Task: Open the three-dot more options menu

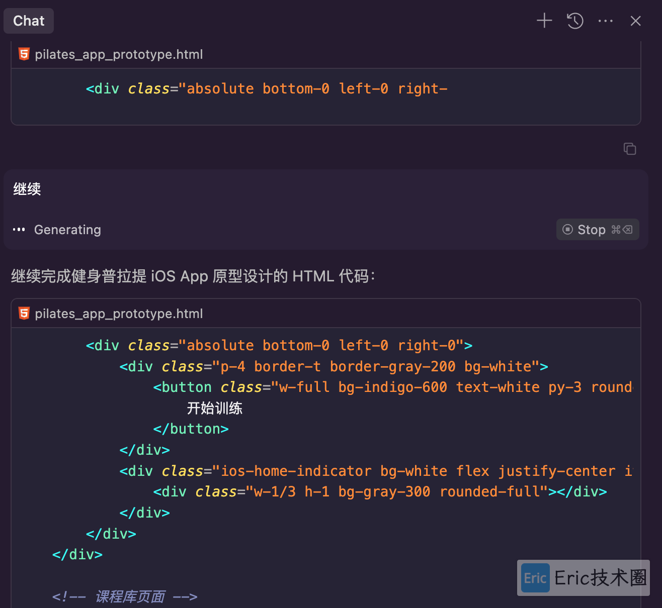Action: click(606, 21)
